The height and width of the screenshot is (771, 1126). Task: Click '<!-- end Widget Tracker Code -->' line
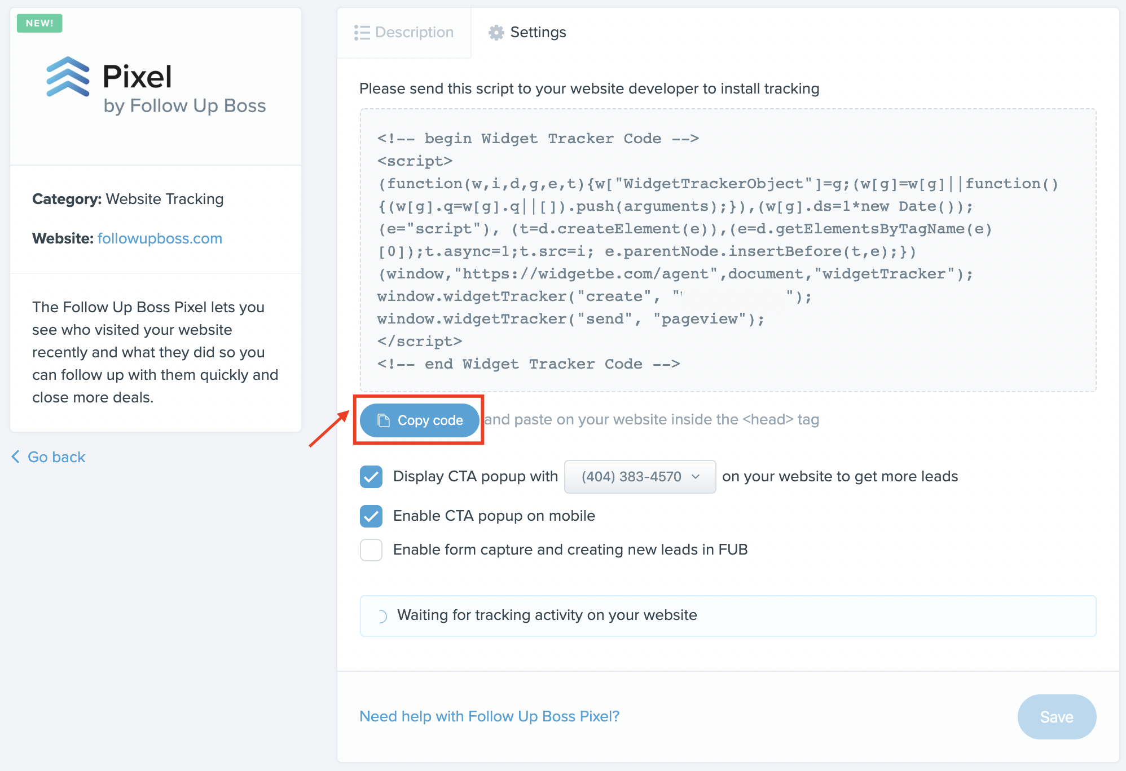[x=529, y=364]
